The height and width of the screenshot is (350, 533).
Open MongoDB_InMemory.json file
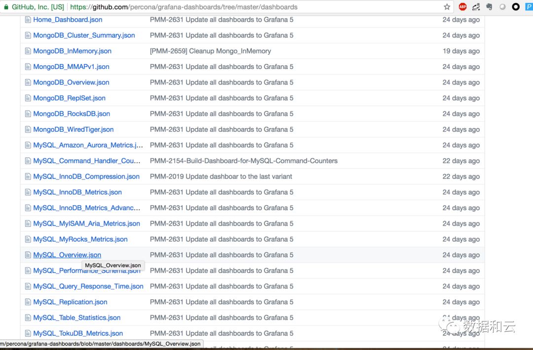point(72,51)
